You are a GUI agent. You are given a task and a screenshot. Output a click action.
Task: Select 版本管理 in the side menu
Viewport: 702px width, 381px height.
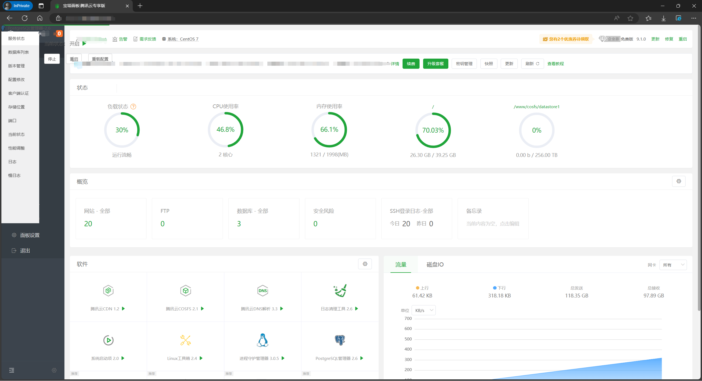point(20,66)
